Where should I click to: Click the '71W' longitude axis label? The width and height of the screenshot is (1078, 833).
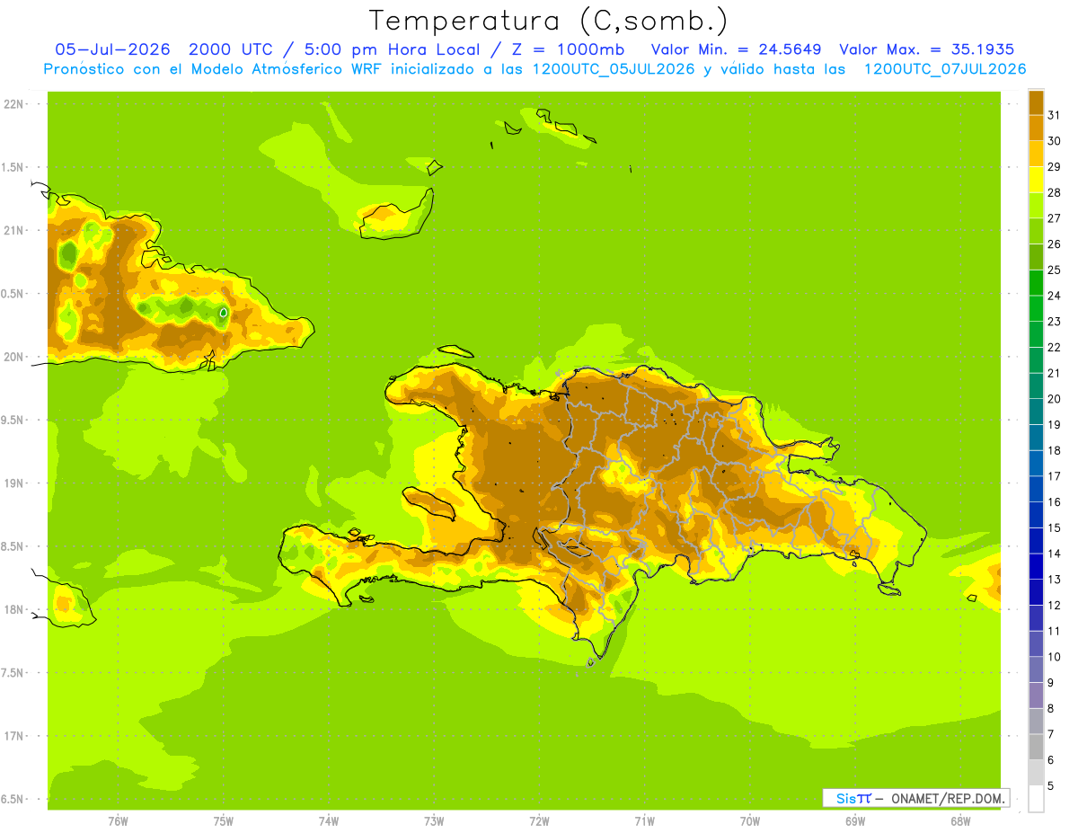tap(644, 820)
